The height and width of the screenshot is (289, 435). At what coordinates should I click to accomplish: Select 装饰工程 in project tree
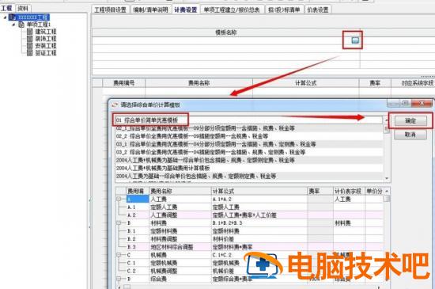coord(46,39)
